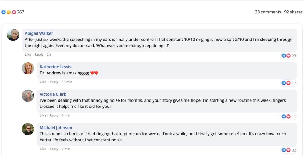The height and width of the screenshot is (156, 306).
Task: View reactions on Katherine Lewis's comment
Action: [x=289, y=83]
